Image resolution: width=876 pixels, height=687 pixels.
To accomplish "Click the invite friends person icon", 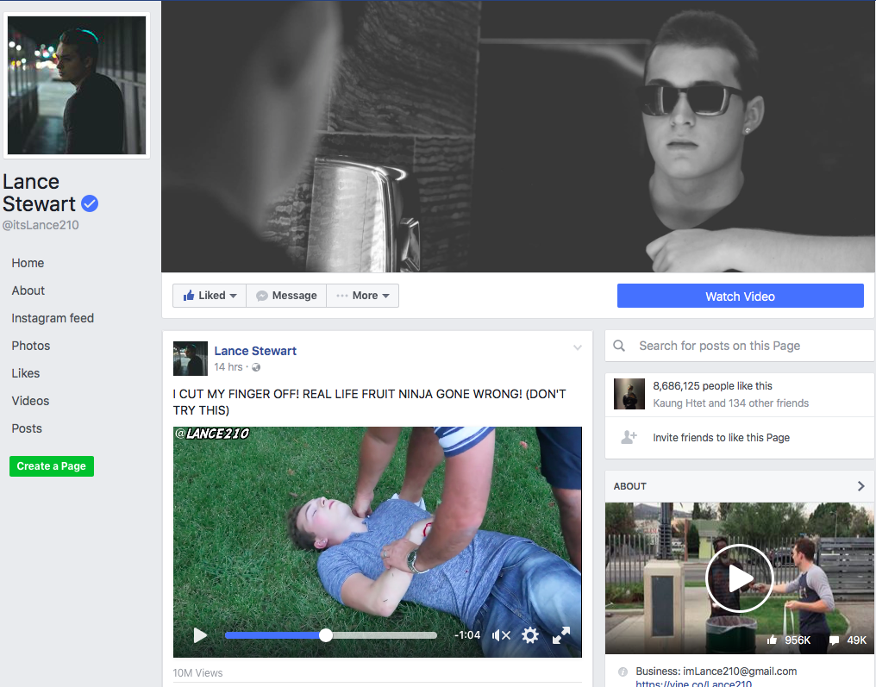I will [x=629, y=437].
